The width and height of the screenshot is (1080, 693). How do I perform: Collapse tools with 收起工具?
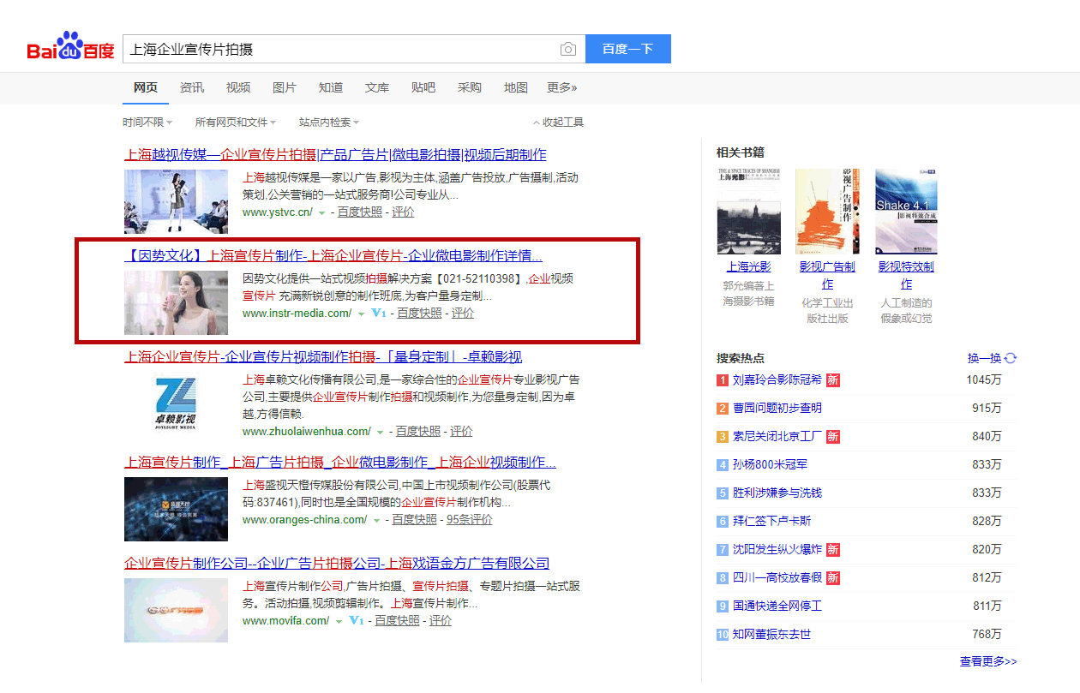pyautogui.click(x=558, y=122)
